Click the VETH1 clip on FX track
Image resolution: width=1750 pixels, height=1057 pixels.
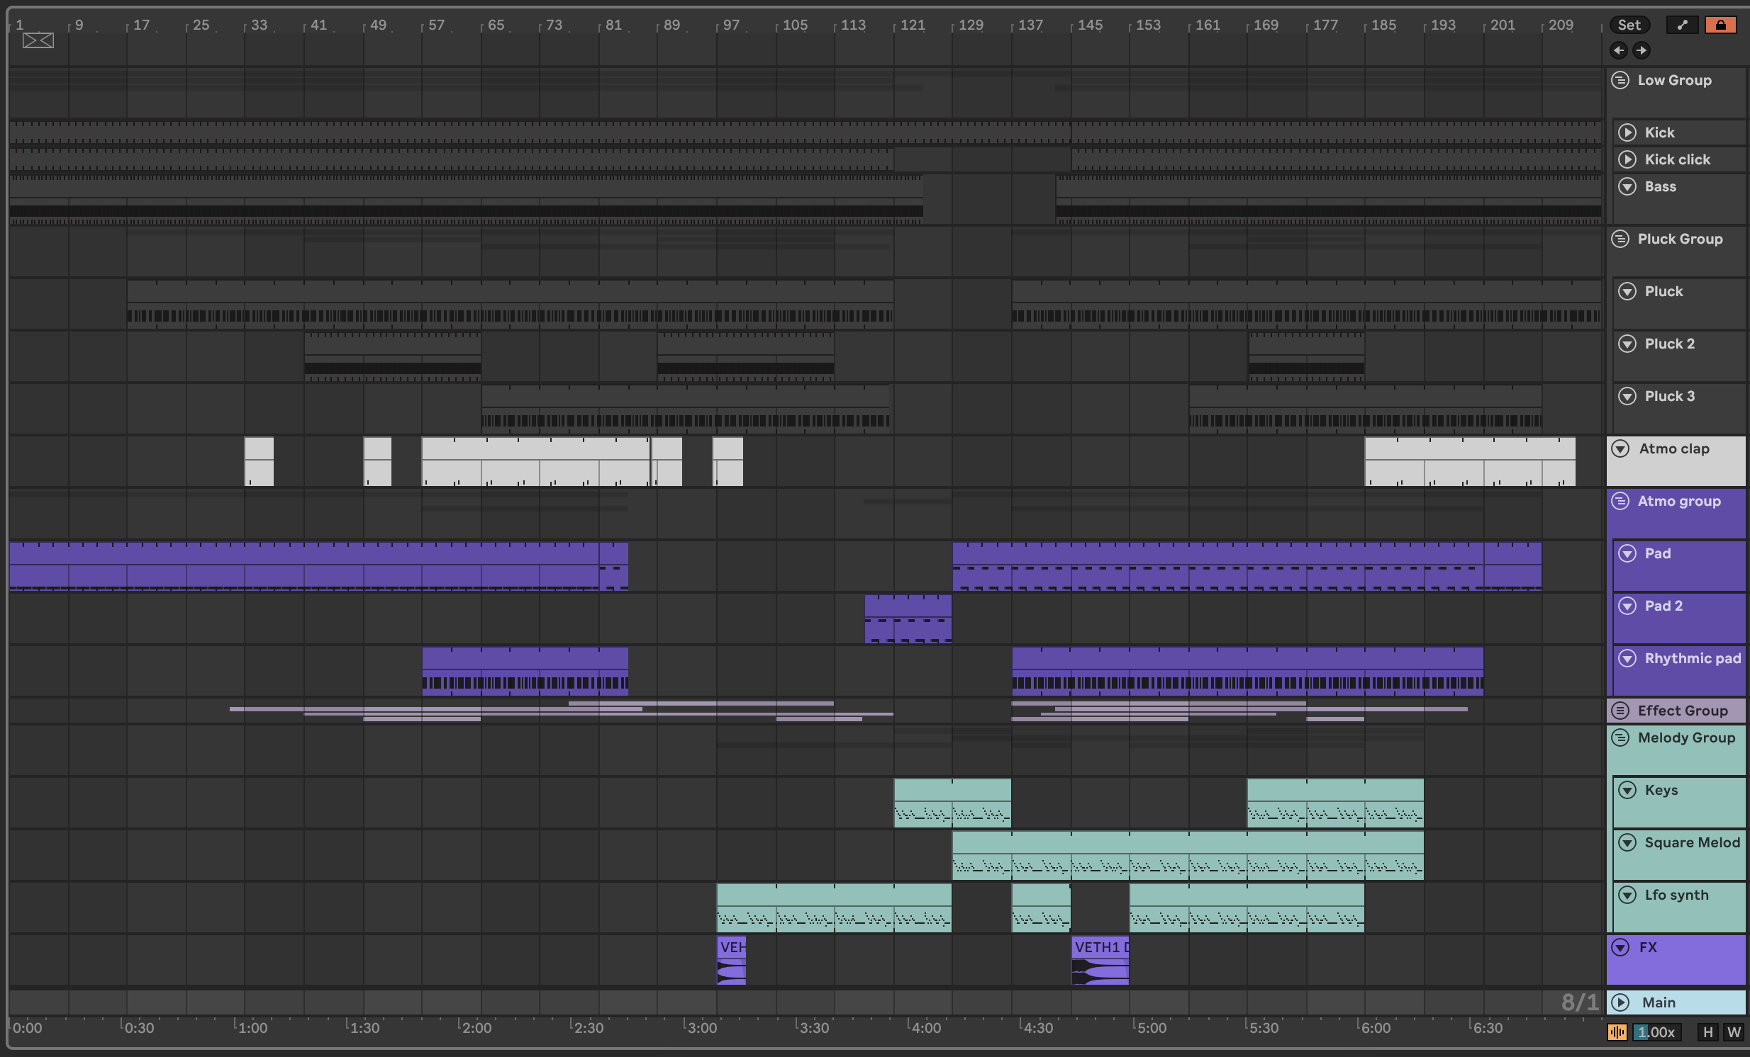coord(1100,948)
